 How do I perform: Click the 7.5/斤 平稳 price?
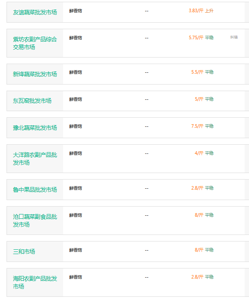[x=202, y=126]
